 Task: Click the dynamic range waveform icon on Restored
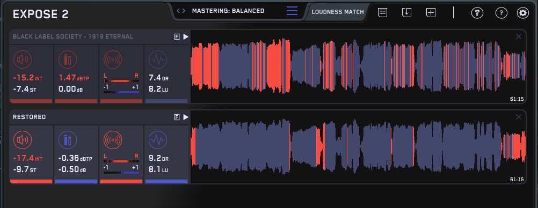[158, 140]
